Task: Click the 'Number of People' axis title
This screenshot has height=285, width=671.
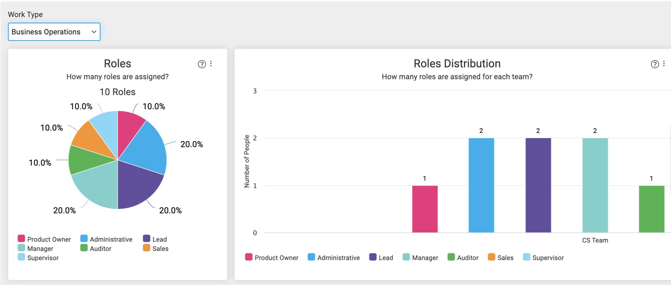Action: point(247,161)
